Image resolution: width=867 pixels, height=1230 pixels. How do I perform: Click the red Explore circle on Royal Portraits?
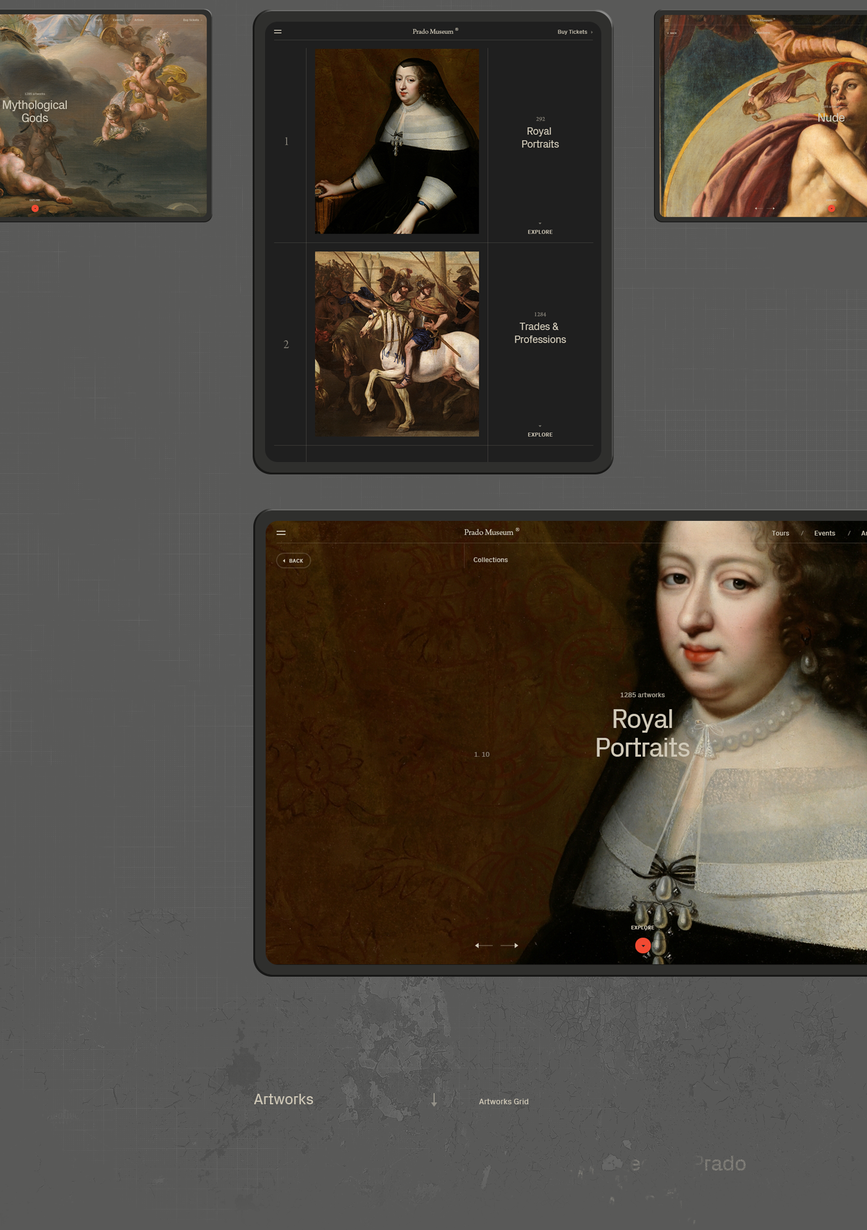(x=643, y=946)
